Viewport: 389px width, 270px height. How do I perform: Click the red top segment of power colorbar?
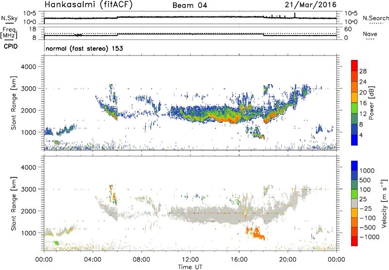[354, 66]
